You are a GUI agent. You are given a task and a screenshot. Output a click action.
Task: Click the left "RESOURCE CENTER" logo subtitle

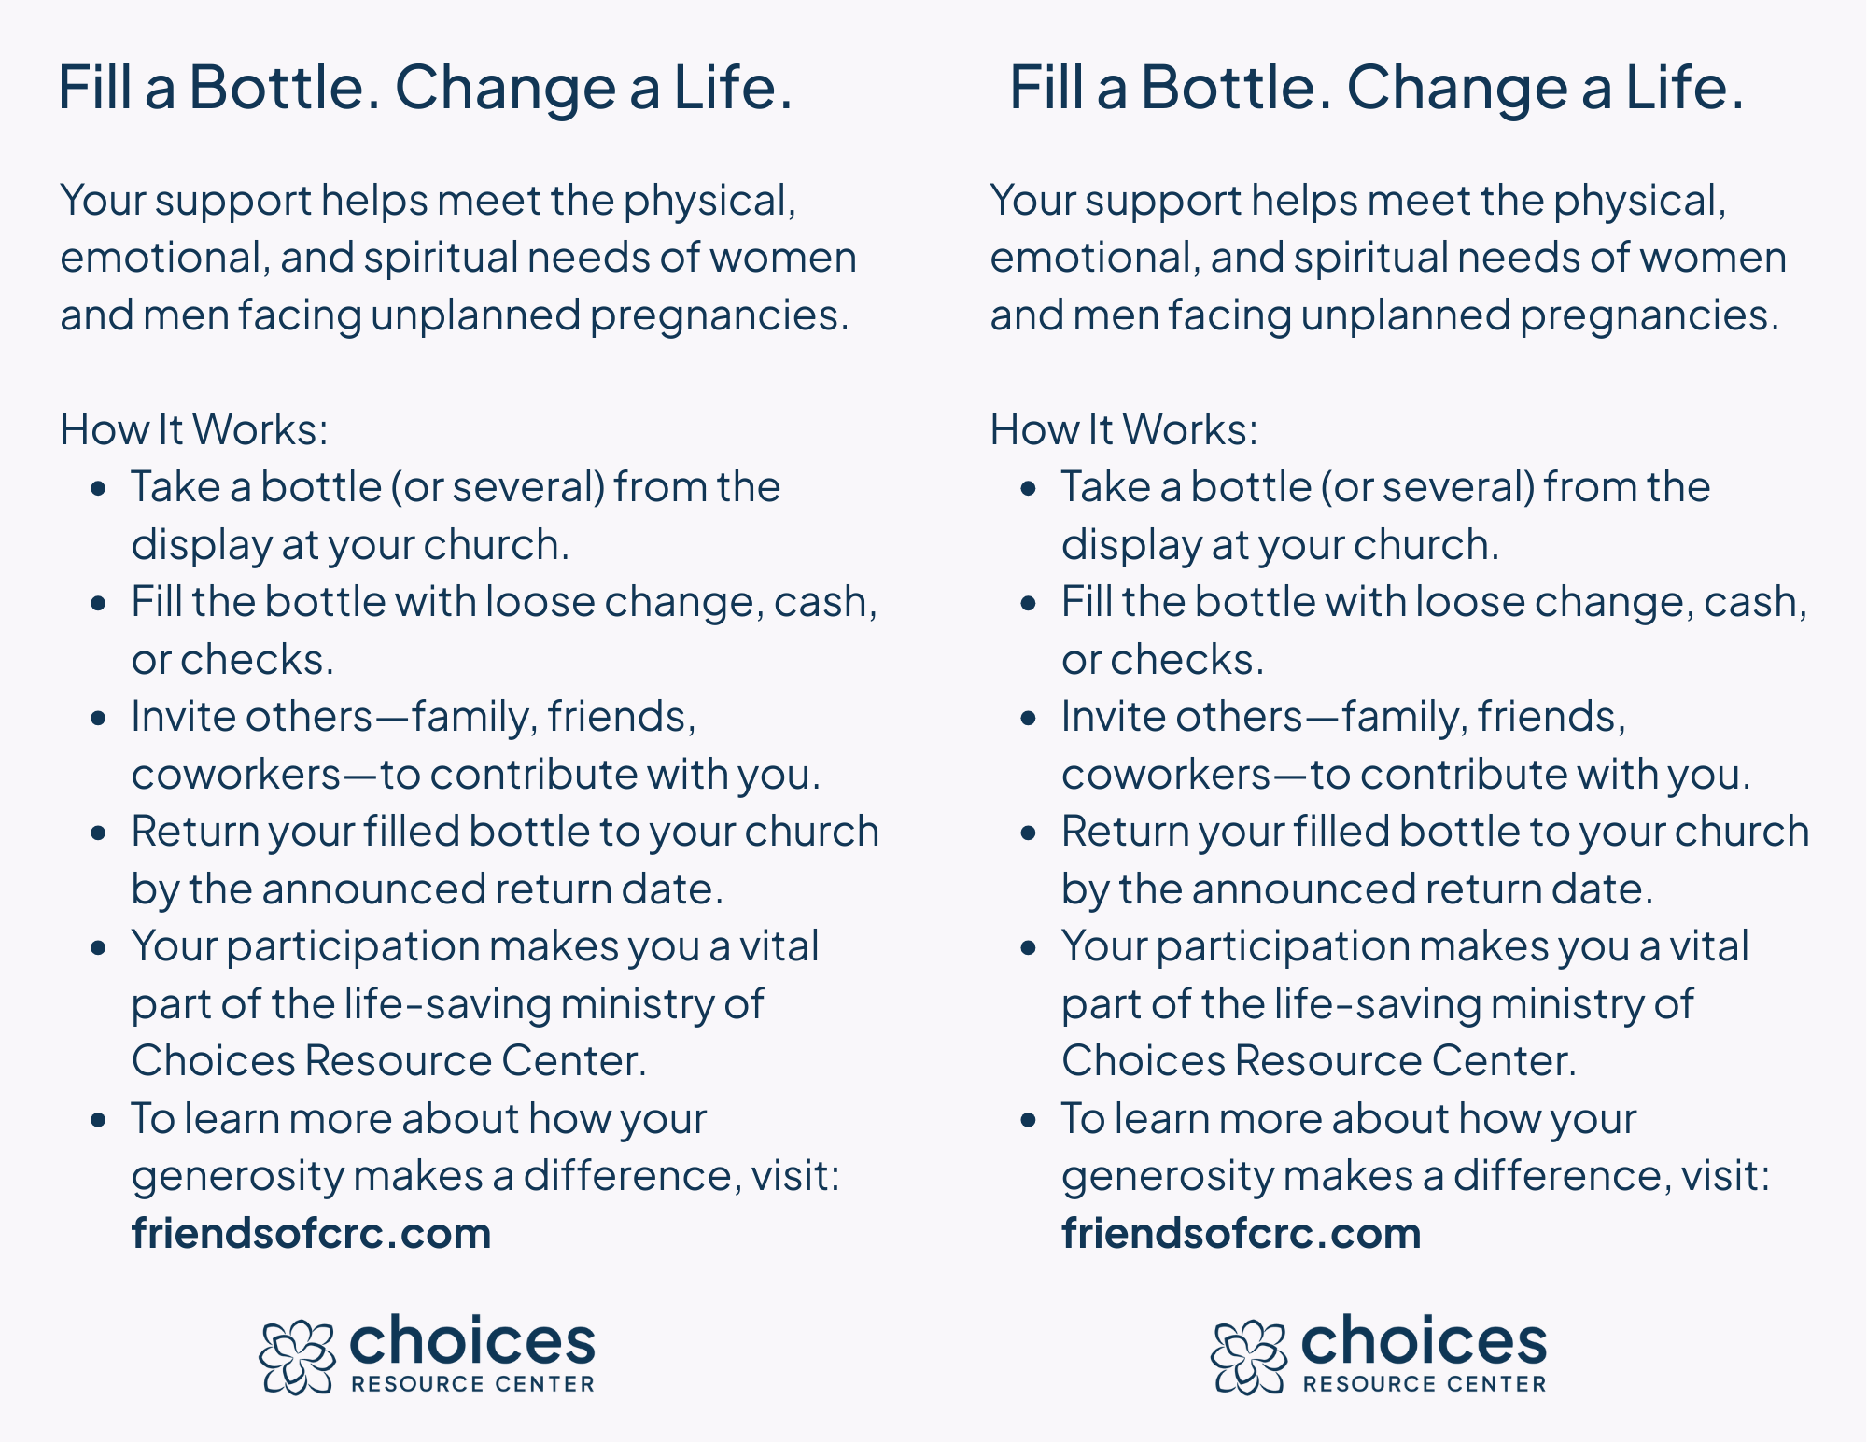472,1384
